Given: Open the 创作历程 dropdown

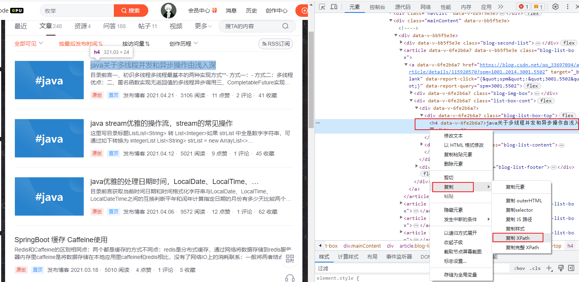Looking at the screenshot, I should point(183,43).
